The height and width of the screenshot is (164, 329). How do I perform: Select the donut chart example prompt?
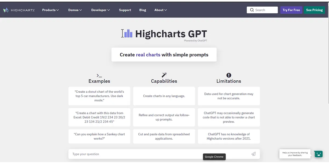tap(99, 96)
